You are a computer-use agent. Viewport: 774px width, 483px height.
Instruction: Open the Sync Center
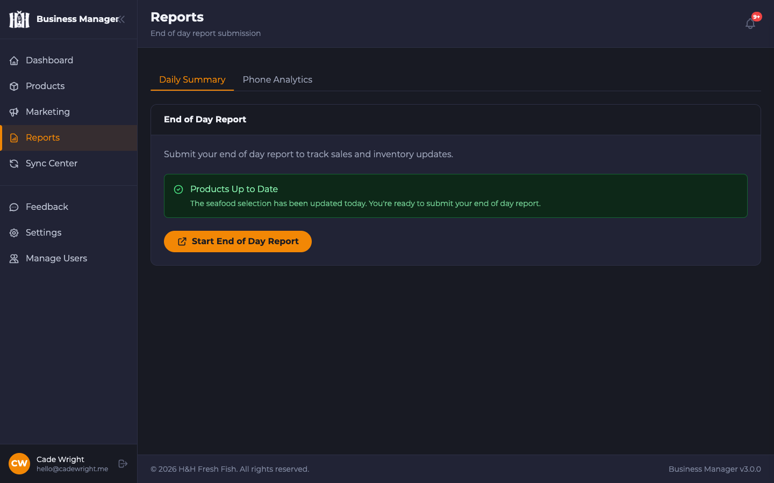[x=69, y=164]
